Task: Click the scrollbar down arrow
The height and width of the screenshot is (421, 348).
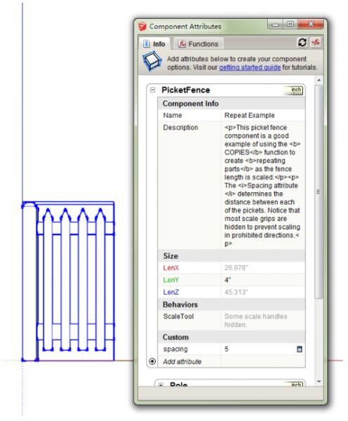Action: 319,381
